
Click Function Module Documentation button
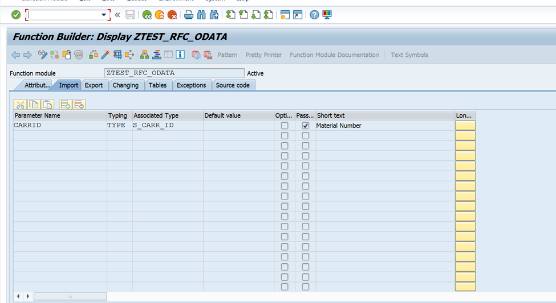334,55
